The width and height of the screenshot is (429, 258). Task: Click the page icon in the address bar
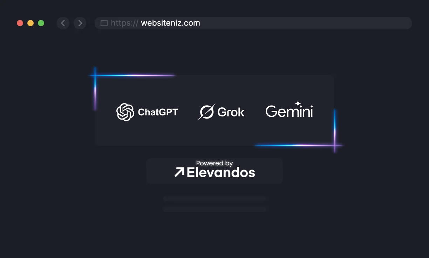point(104,23)
